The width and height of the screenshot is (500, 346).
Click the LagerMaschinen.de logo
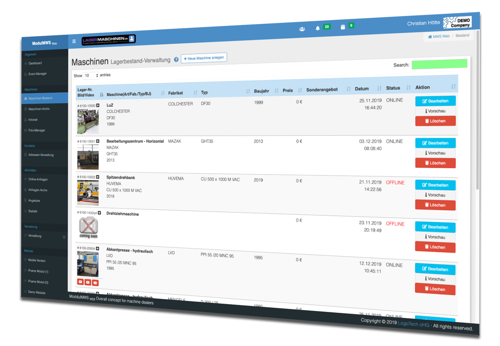pos(108,40)
